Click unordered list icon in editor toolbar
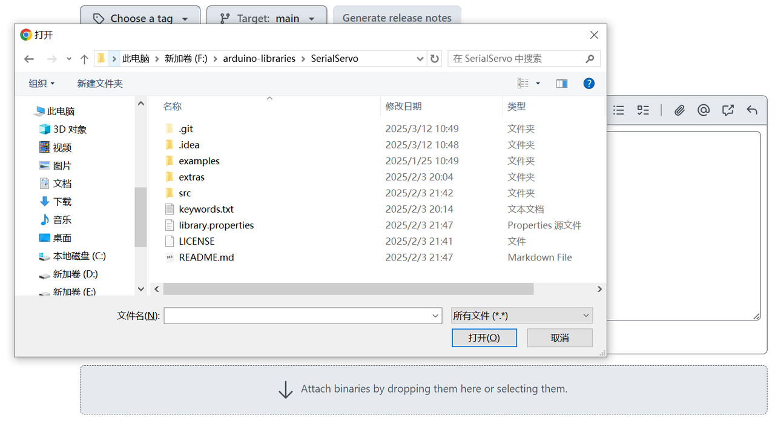 pos(618,110)
